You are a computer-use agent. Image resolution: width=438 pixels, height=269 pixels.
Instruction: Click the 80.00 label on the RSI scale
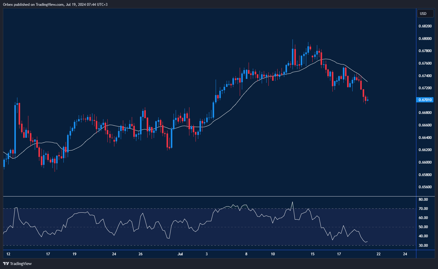423,200
